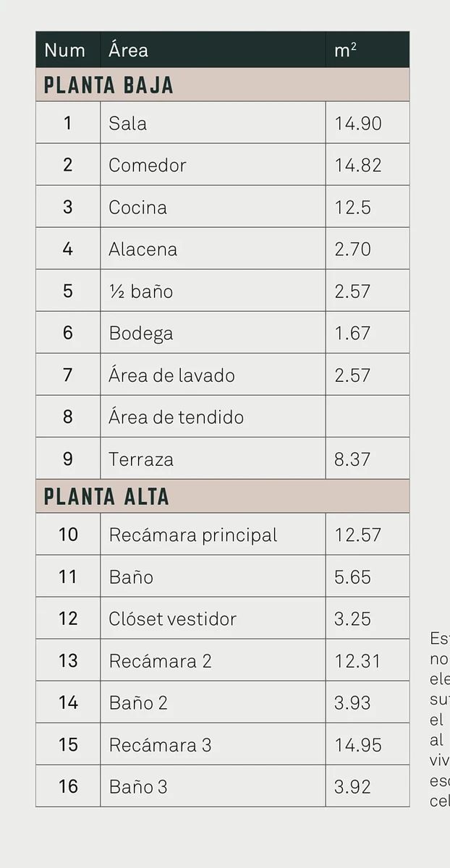The image size is (450, 868).
Task: Click the m² column header
Action: coord(345,50)
